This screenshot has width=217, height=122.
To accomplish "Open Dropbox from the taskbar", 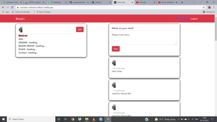I will click(80, 119).
